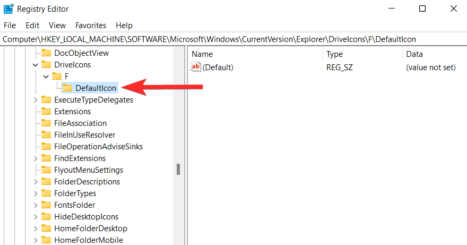Open the View menu
Image resolution: width=467 pixels, height=245 pixels.
[57, 26]
